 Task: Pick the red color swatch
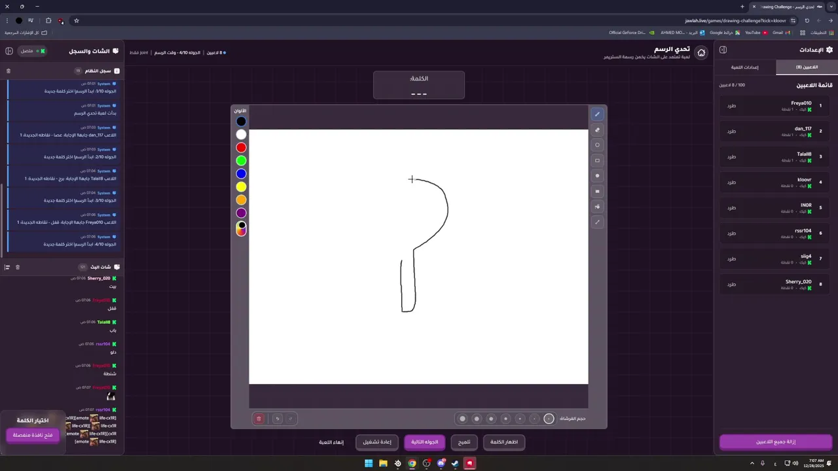241,148
